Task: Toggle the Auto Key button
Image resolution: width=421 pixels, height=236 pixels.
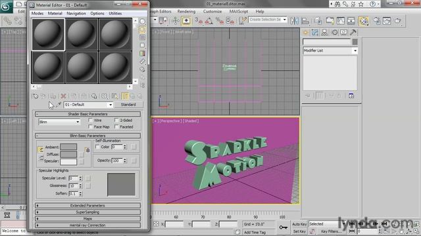Action: click(x=299, y=224)
